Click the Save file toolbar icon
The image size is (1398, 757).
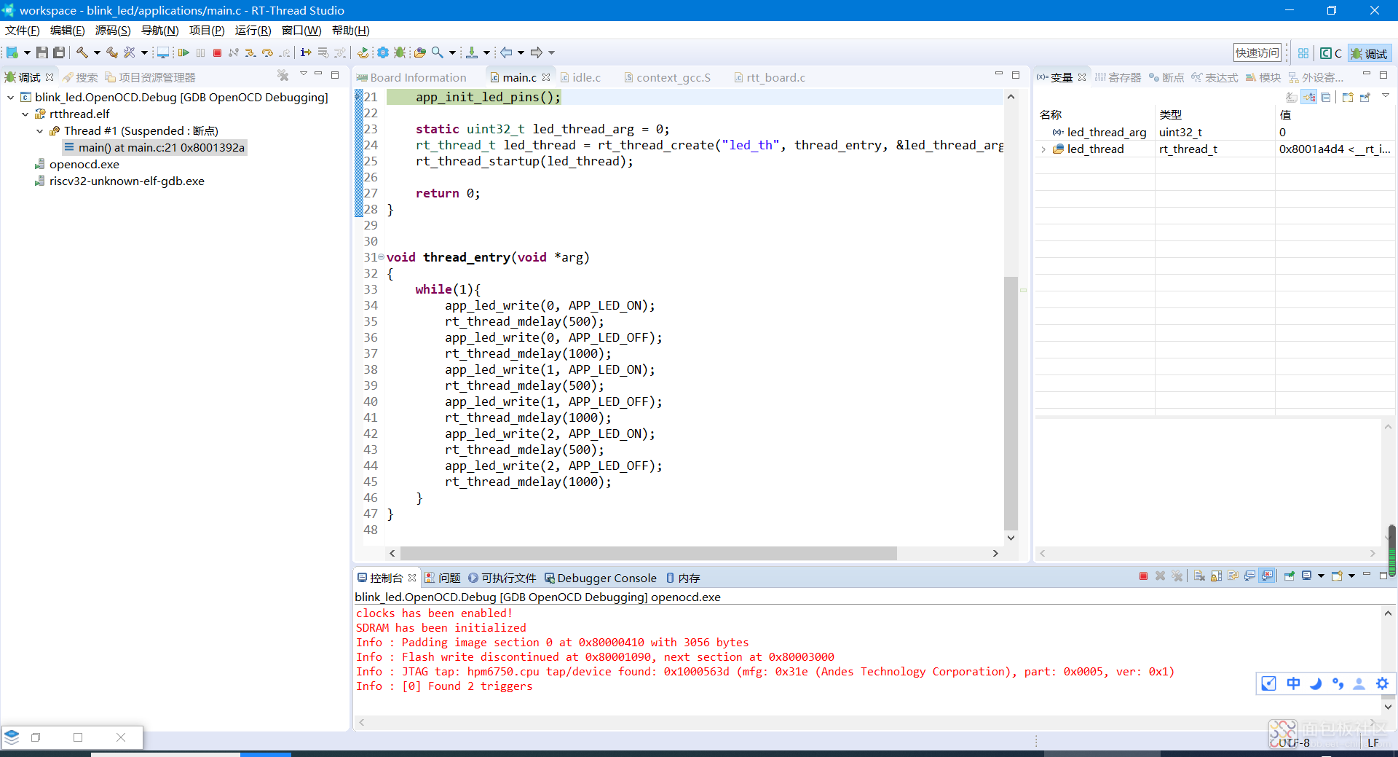pos(42,52)
